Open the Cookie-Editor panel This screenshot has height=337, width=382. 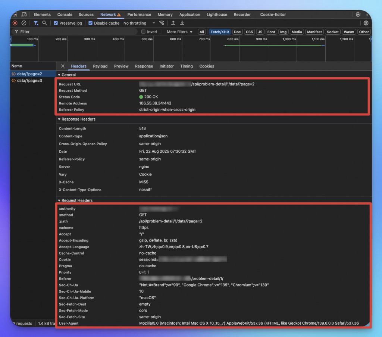[x=273, y=15]
